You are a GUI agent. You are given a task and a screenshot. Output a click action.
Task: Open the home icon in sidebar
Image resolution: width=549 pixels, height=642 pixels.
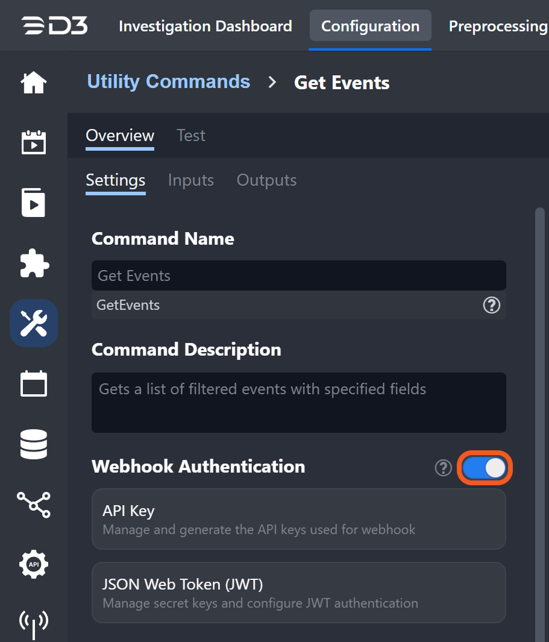click(34, 83)
